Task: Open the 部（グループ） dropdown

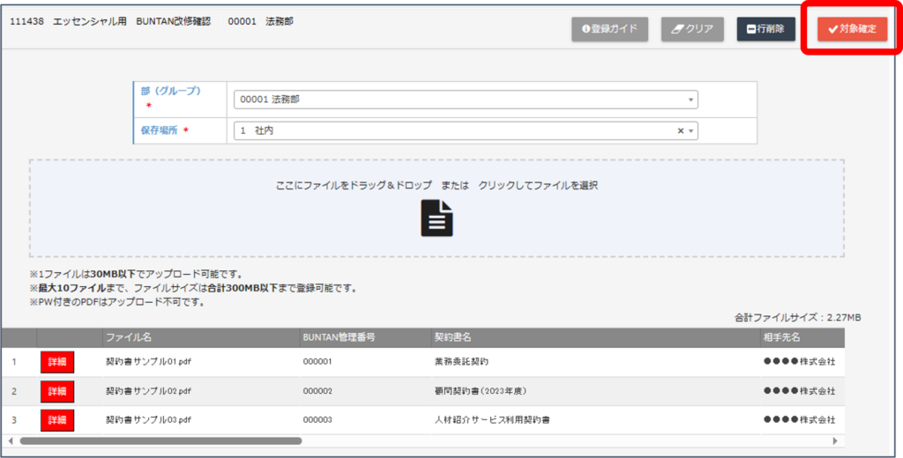Action: [x=466, y=100]
